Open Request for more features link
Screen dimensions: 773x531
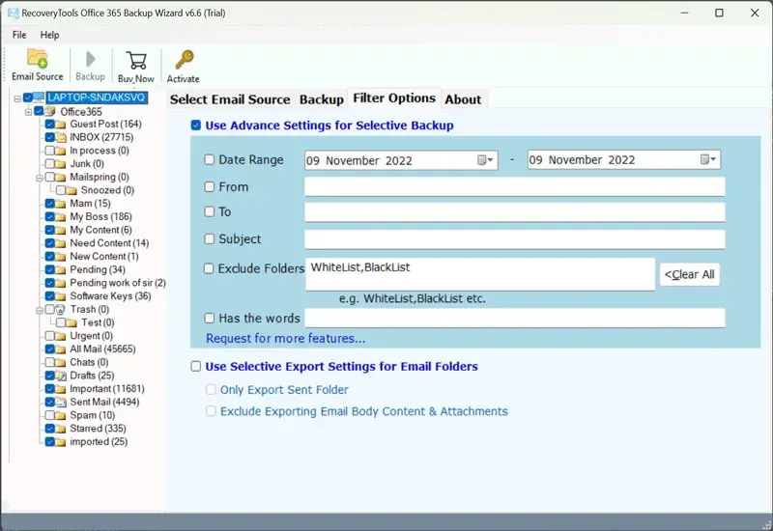pyautogui.click(x=285, y=339)
